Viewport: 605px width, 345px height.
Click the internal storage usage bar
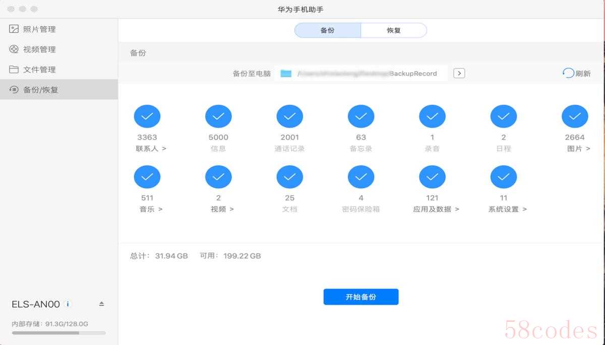[x=59, y=333]
